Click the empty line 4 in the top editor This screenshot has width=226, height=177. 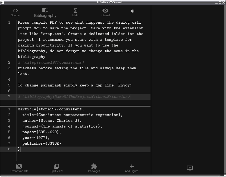84,79
